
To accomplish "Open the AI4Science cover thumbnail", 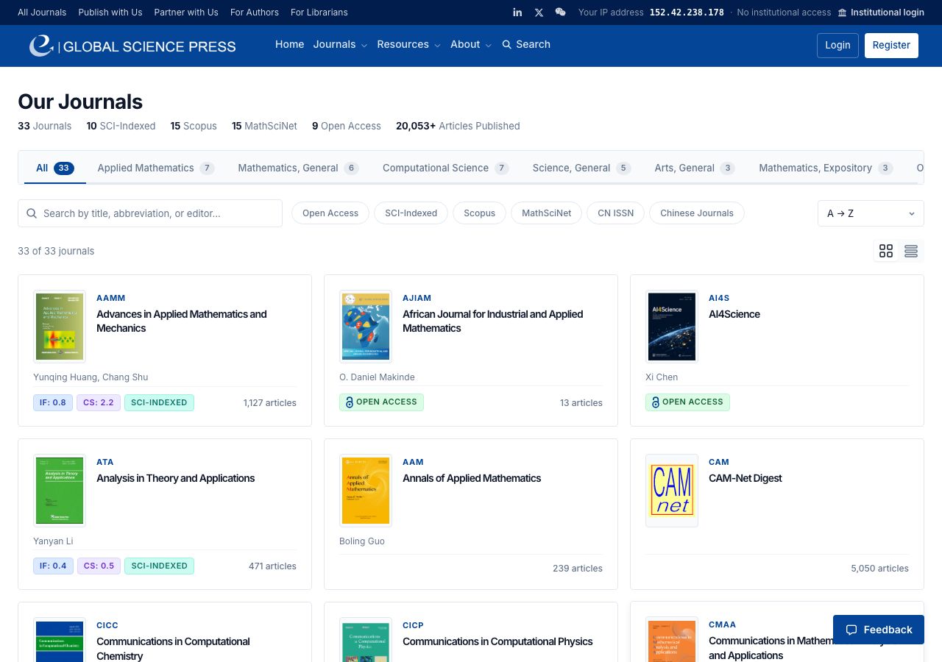I will [x=672, y=327].
